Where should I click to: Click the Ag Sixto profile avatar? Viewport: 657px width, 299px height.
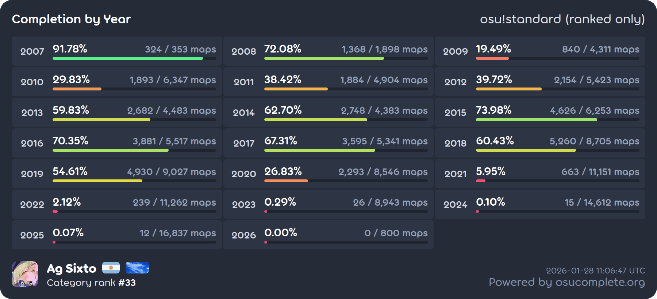point(25,274)
